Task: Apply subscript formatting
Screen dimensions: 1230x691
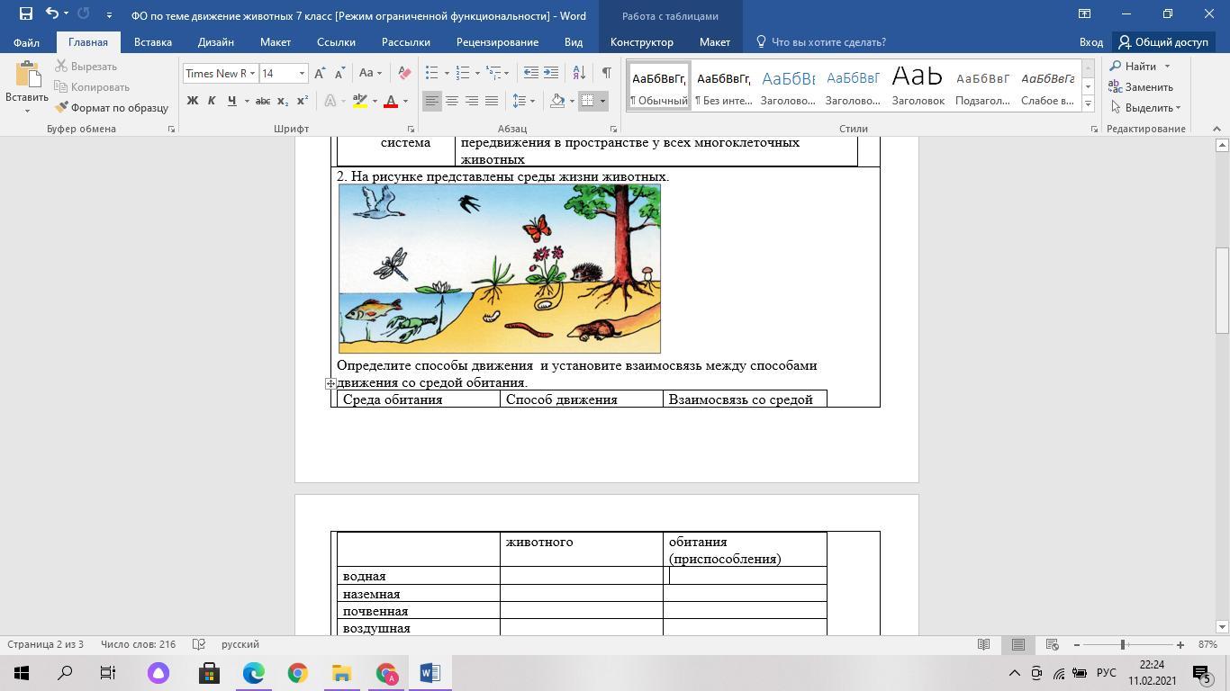Action: coord(283,101)
